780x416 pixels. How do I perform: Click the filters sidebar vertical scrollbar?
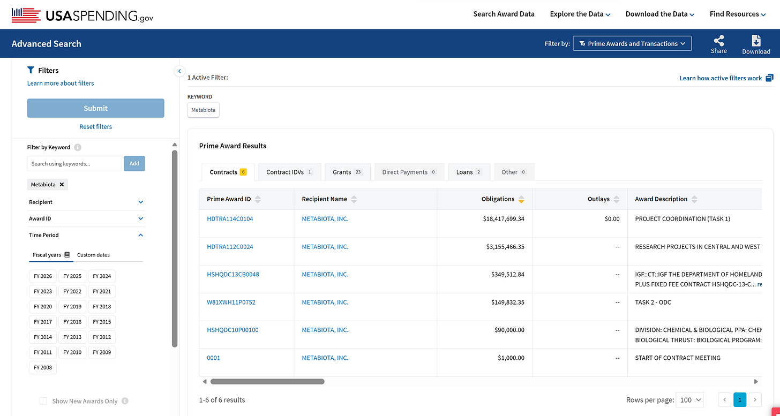point(174,248)
